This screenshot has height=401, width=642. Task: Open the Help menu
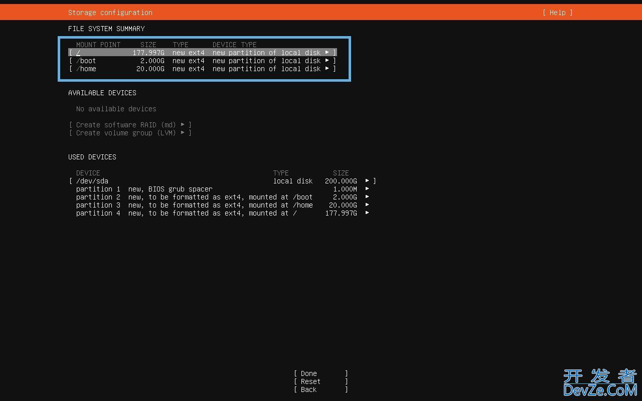tap(557, 13)
